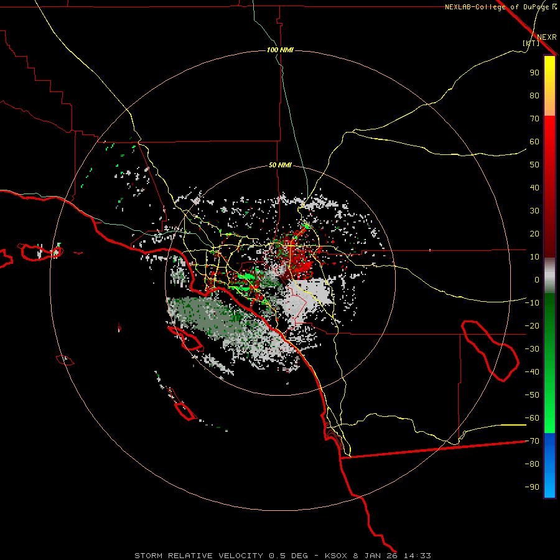Select the -30 scale label

point(532,349)
